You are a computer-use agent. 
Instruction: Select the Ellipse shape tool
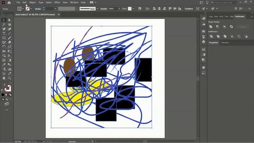click(4, 38)
